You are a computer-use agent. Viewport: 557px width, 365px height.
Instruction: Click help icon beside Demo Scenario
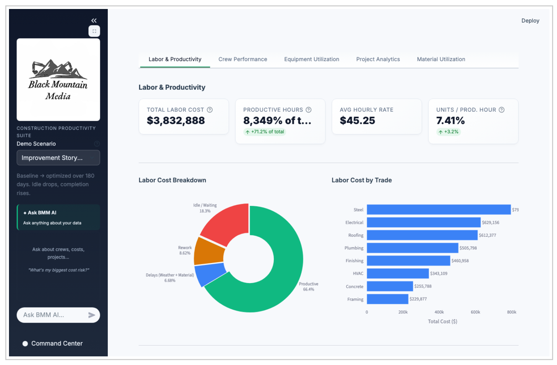point(97,144)
